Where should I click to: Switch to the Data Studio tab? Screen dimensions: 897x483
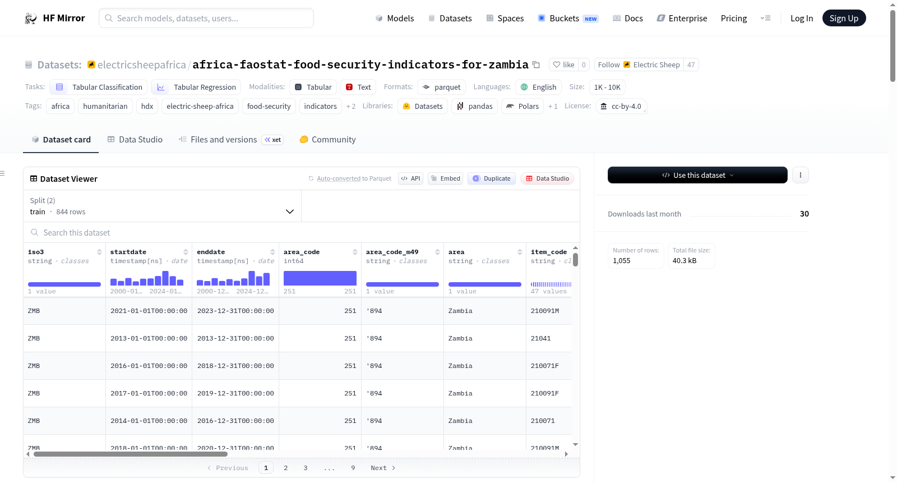[135, 140]
